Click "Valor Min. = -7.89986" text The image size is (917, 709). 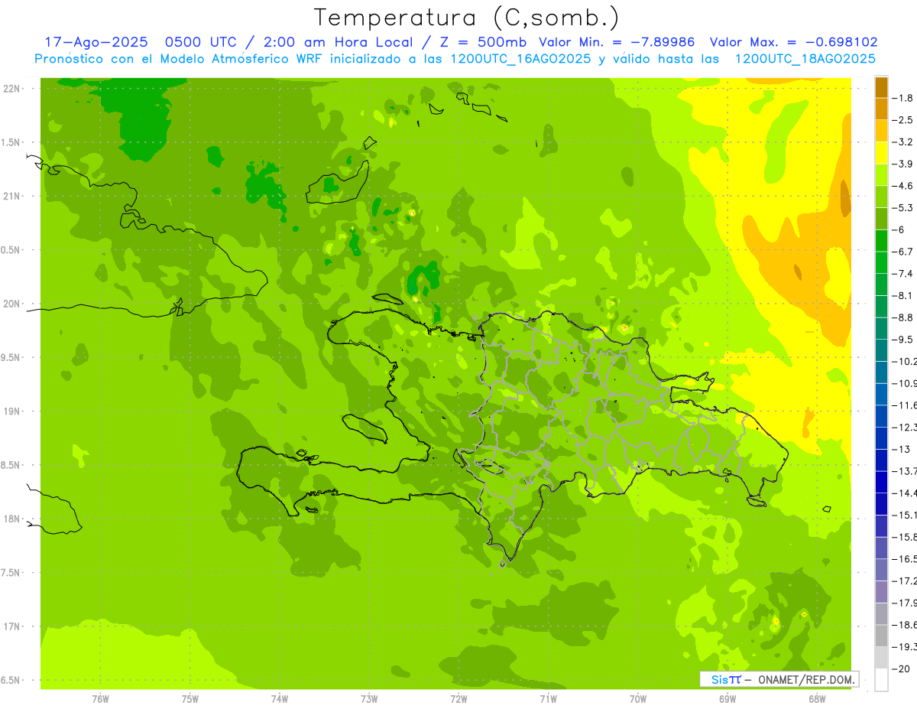617,42
